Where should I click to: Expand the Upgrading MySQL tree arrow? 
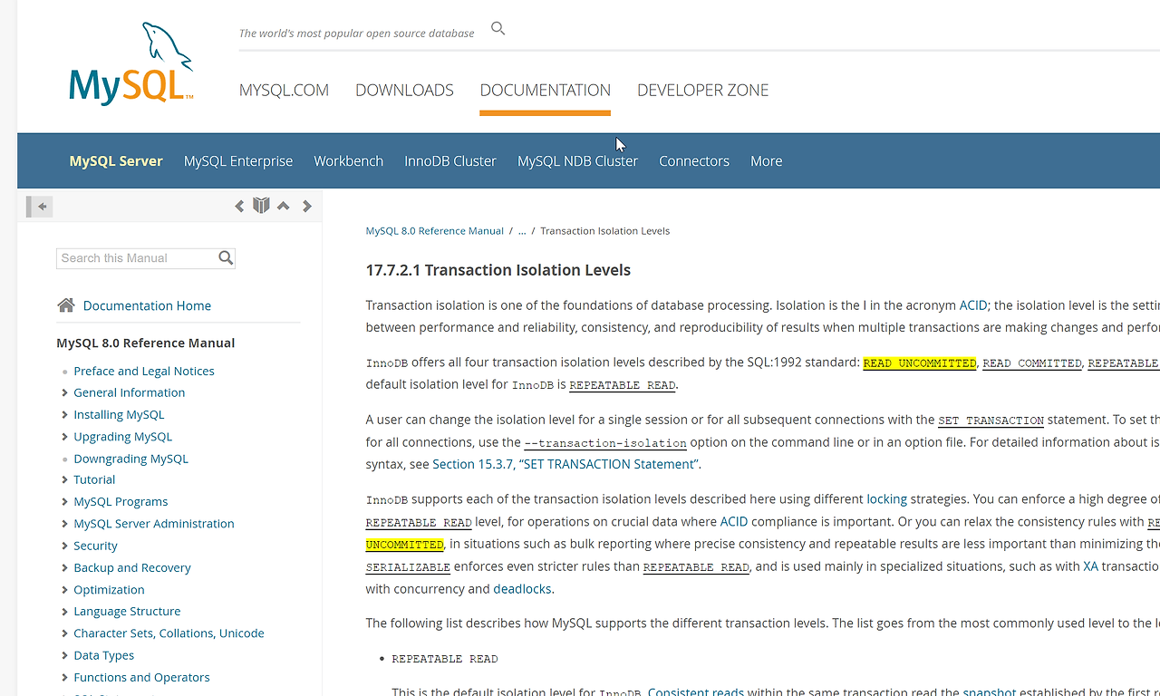[x=64, y=437]
